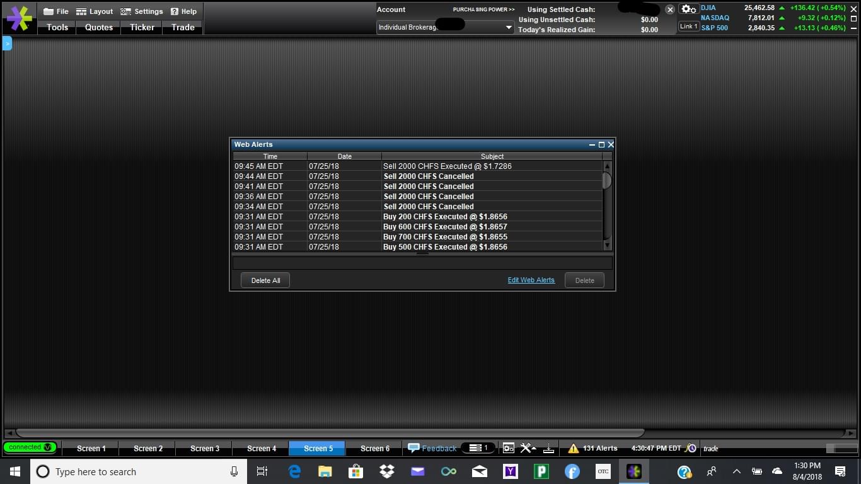The width and height of the screenshot is (861, 484).
Task: Click the Delete button in Web Alerts
Action: click(x=584, y=280)
